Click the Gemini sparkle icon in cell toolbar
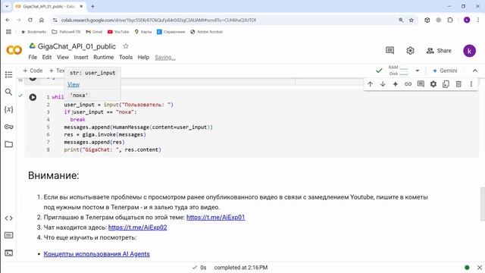This screenshot has height=273, width=485. (x=396, y=84)
